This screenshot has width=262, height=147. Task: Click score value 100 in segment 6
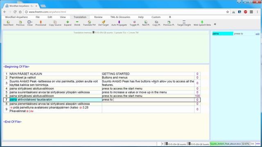pyautogui.click(x=197, y=96)
